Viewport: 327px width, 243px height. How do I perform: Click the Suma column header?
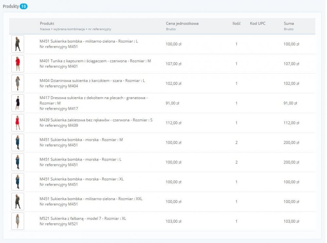[289, 23]
